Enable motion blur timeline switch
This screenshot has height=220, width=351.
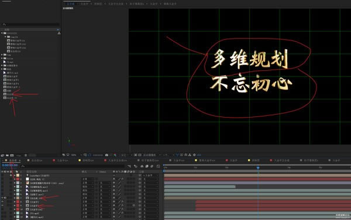click(x=152, y=166)
